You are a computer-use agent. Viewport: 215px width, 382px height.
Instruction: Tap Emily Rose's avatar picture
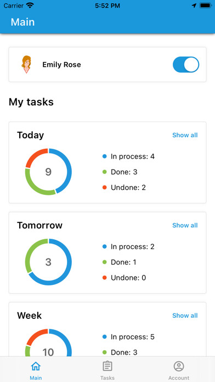[26, 65]
